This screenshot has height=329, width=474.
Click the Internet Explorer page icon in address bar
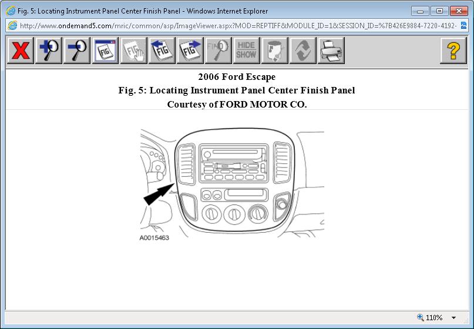(x=12, y=25)
